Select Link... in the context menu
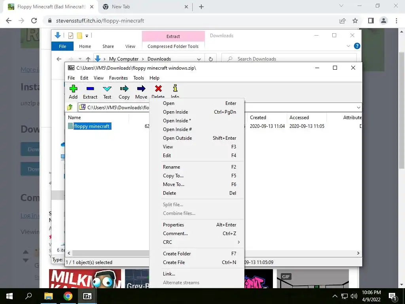Viewport: 405px width, 304px height. (x=197, y=274)
